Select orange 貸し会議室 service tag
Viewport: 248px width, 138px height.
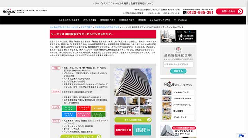pyautogui.click(x=98, y=108)
